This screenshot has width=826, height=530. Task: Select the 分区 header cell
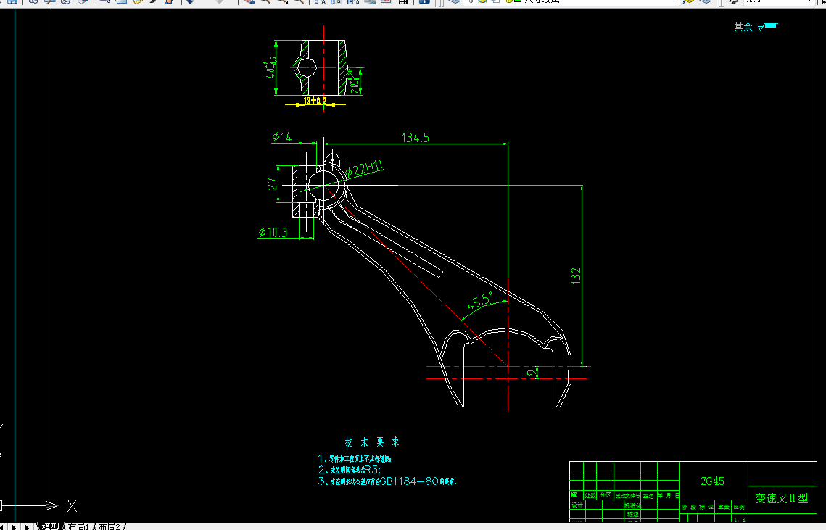pyautogui.click(x=606, y=495)
